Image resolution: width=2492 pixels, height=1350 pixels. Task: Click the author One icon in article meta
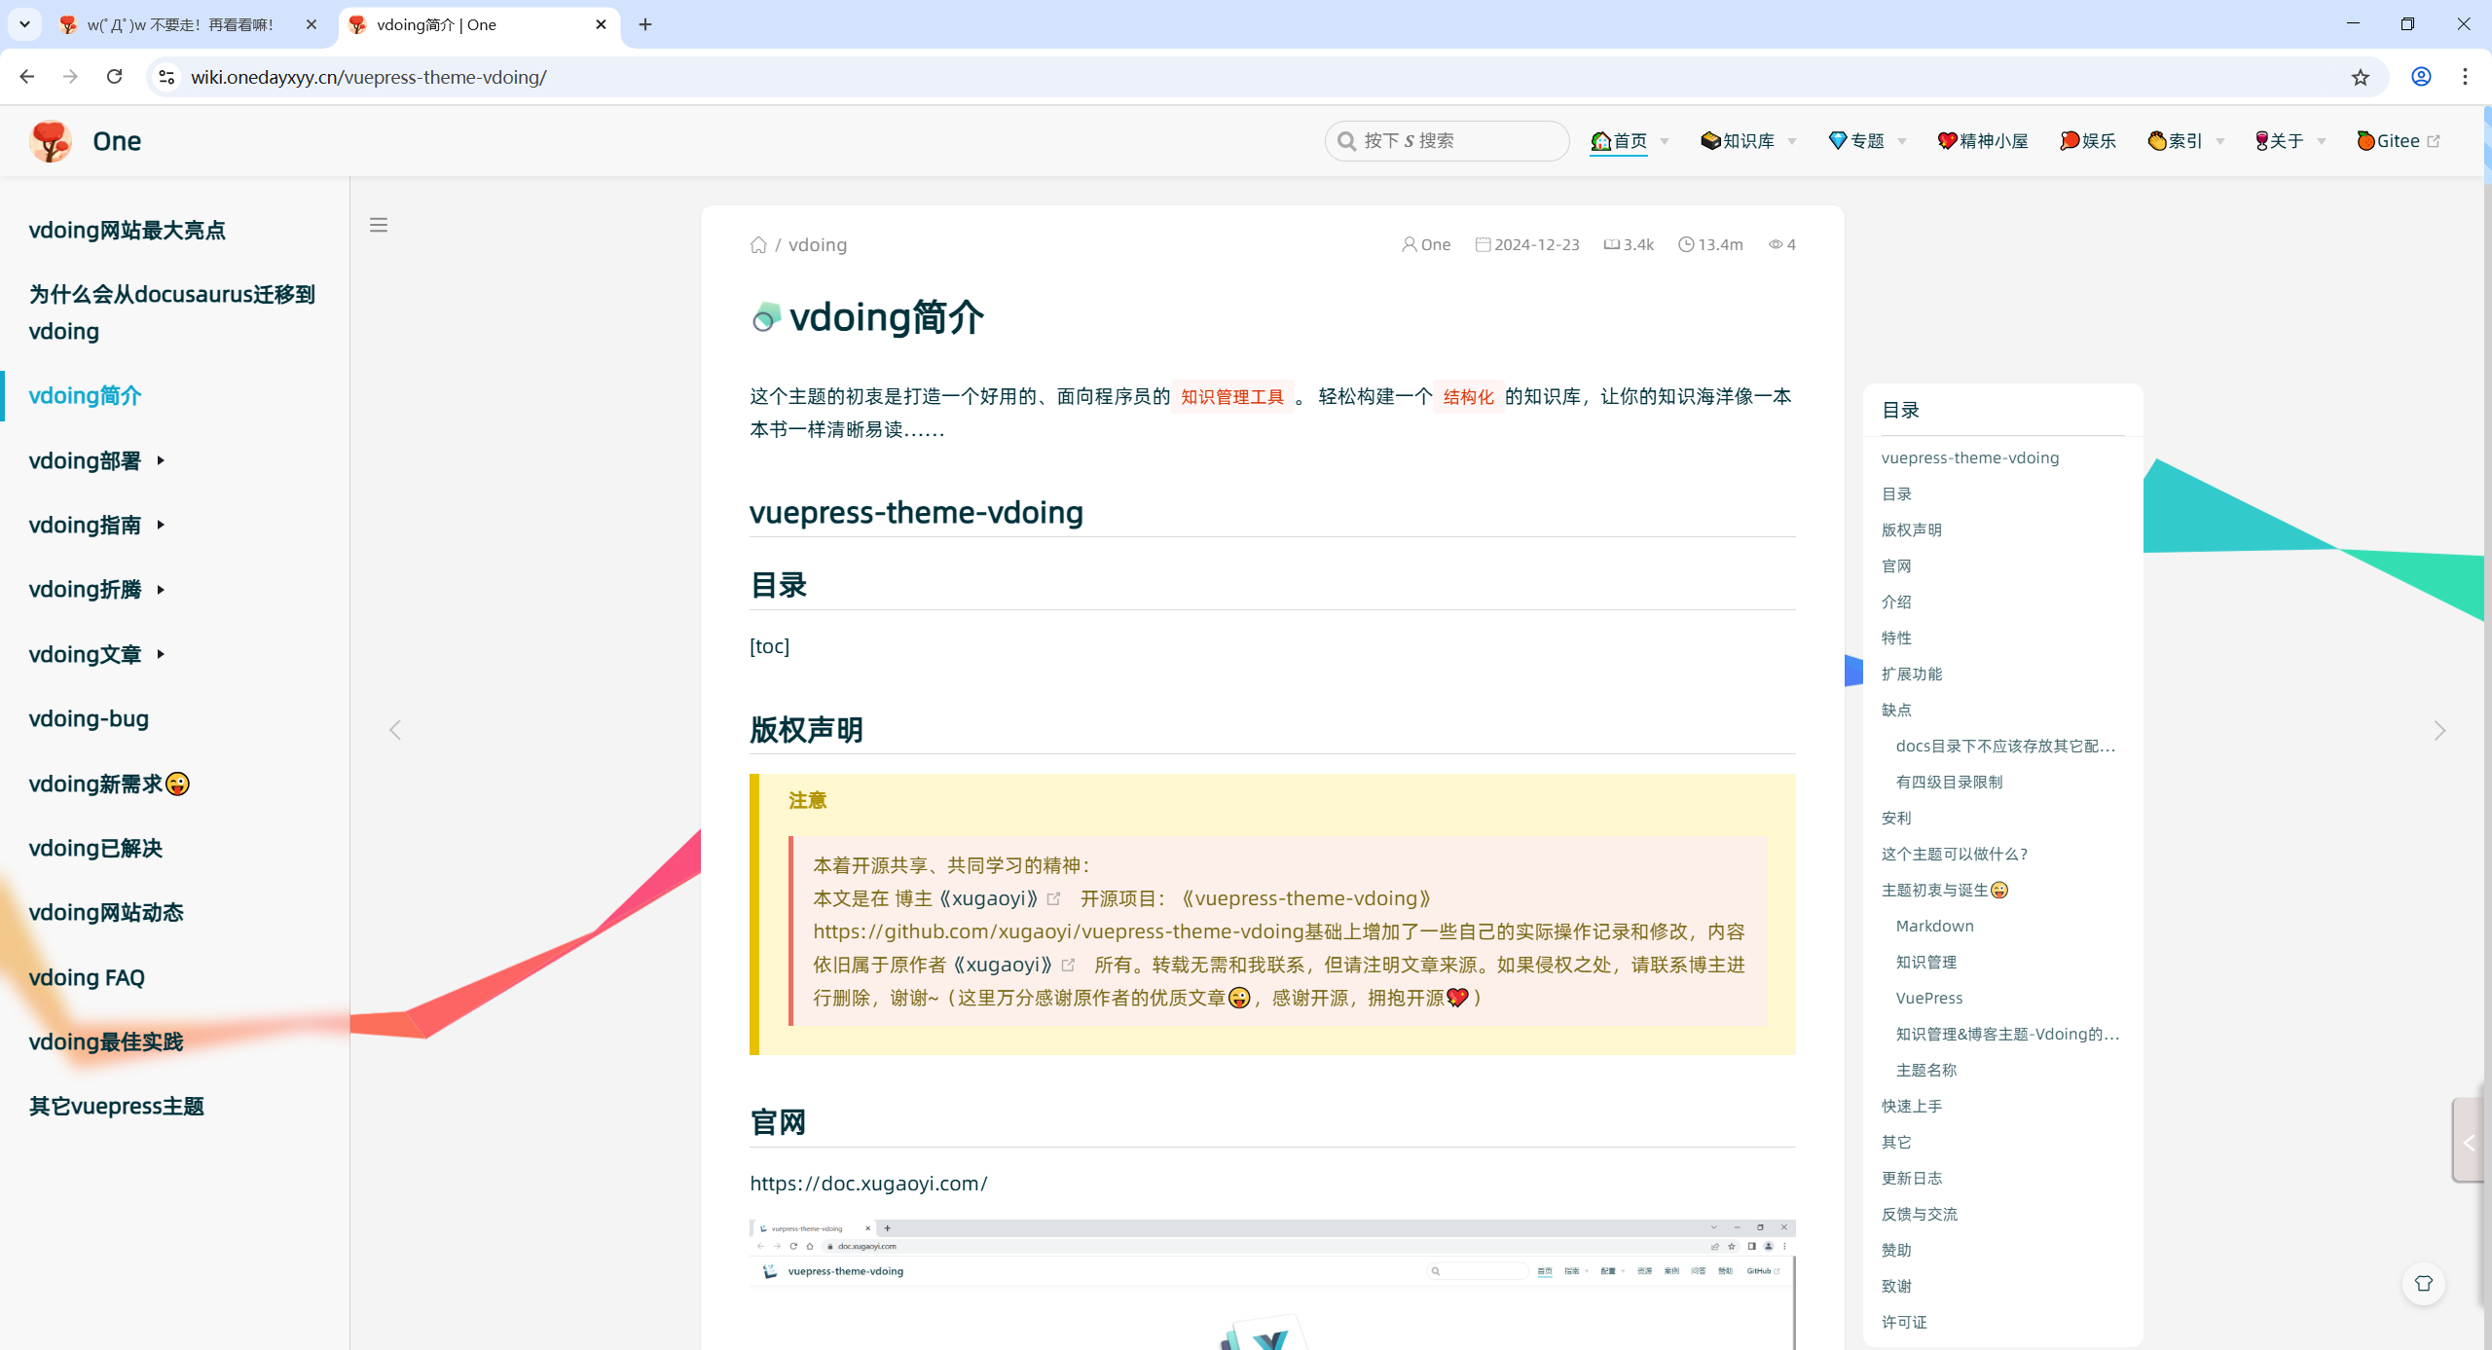[1409, 244]
